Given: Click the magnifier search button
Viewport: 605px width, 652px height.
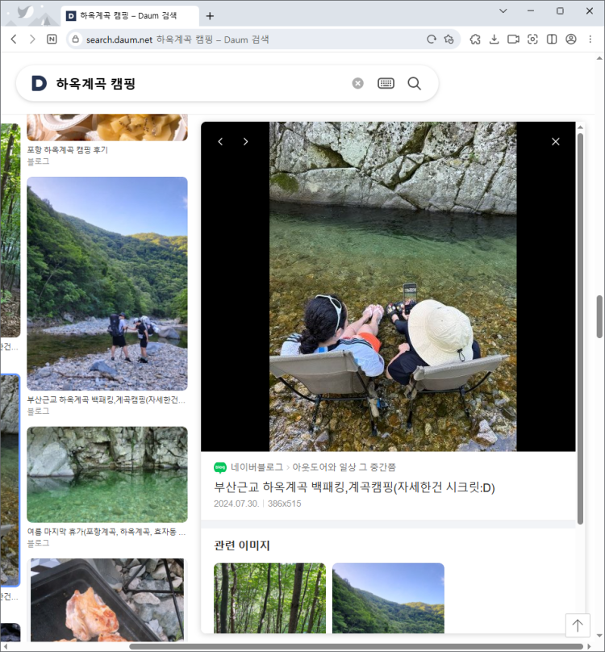Looking at the screenshot, I should tap(415, 83).
